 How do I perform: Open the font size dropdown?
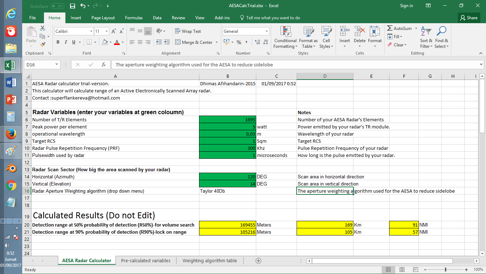point(106,31)
